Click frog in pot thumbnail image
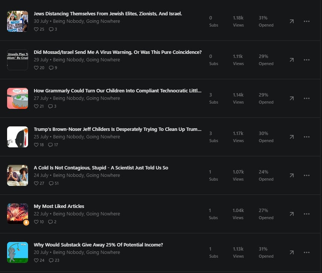This screenshot has height=273, width=322. click(x=18, y=98)
